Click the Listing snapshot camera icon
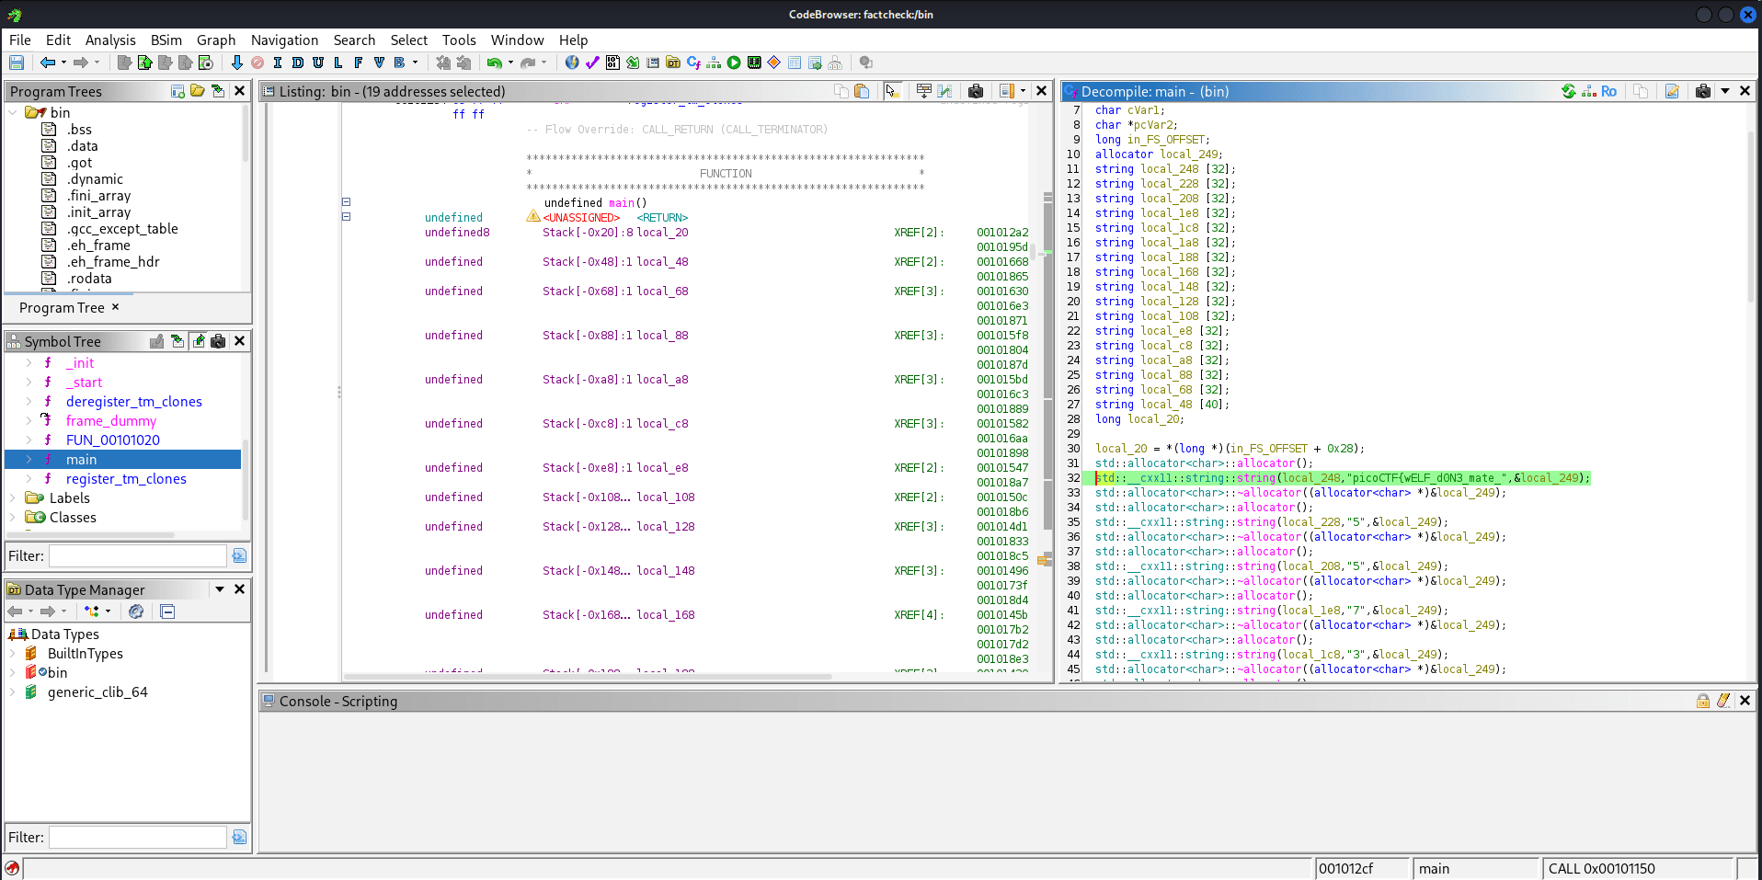 point(976,91)
